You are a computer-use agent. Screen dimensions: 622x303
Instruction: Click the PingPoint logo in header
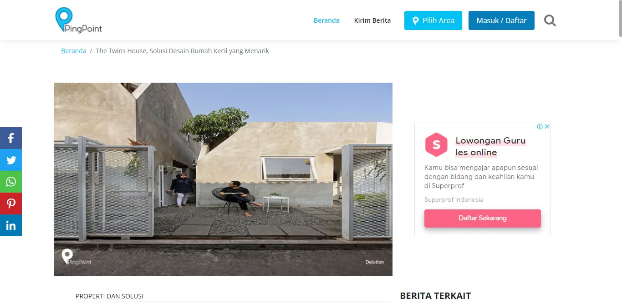click(x=78, y=20)
